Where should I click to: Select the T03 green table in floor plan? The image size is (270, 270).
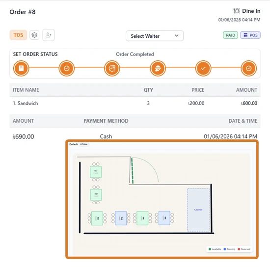point(97,218)
